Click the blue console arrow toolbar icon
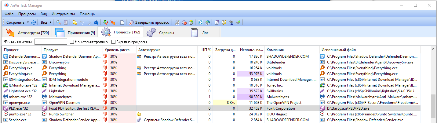The height and width of the screenshot is (123, 437). [201, 22]
